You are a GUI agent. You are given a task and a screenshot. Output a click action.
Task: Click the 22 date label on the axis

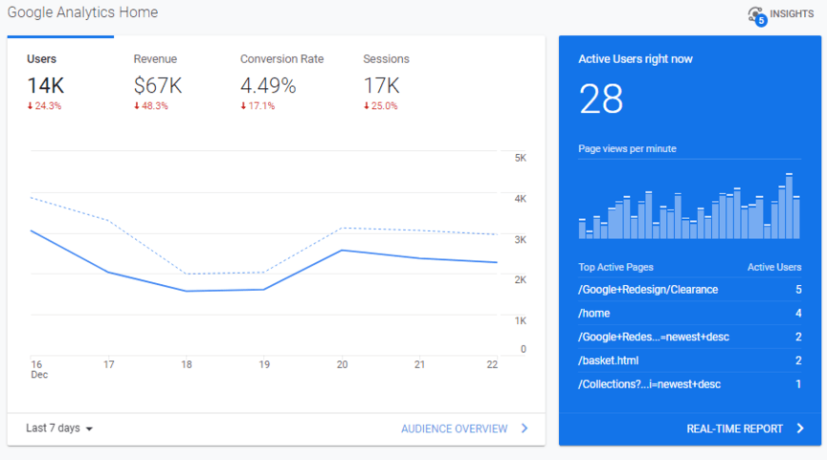pyautogui.click(x=492, y=364)
